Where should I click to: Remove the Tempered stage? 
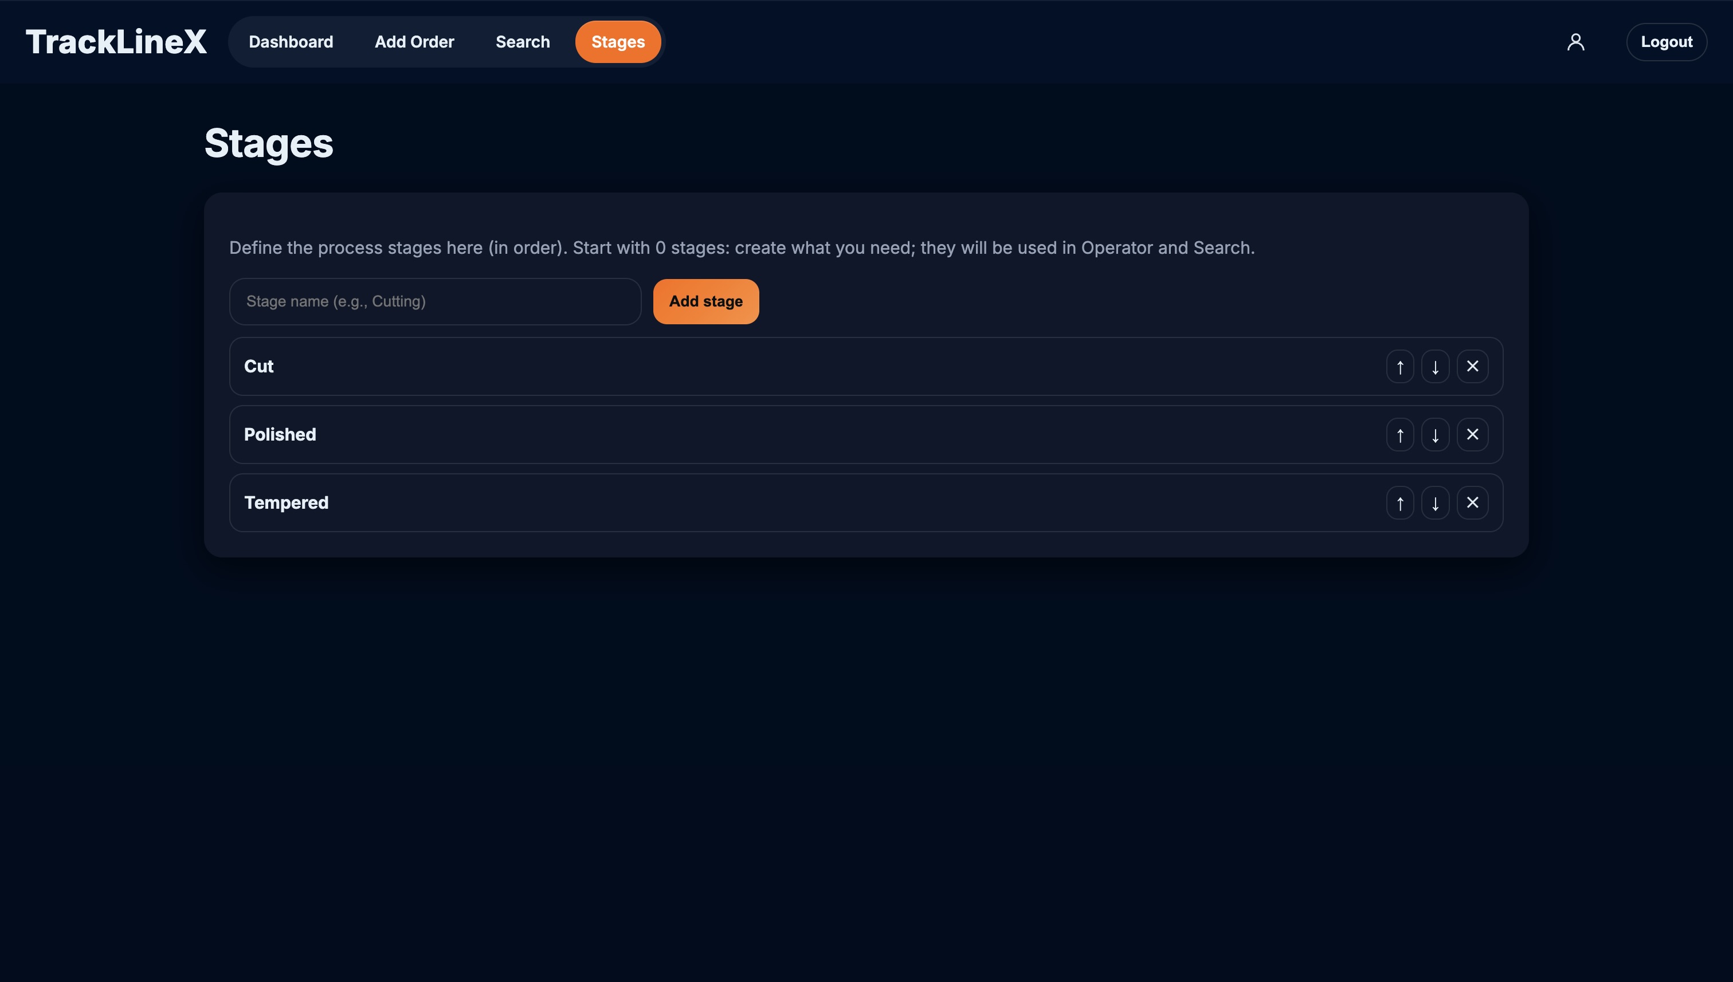[x=1472, y=502]
